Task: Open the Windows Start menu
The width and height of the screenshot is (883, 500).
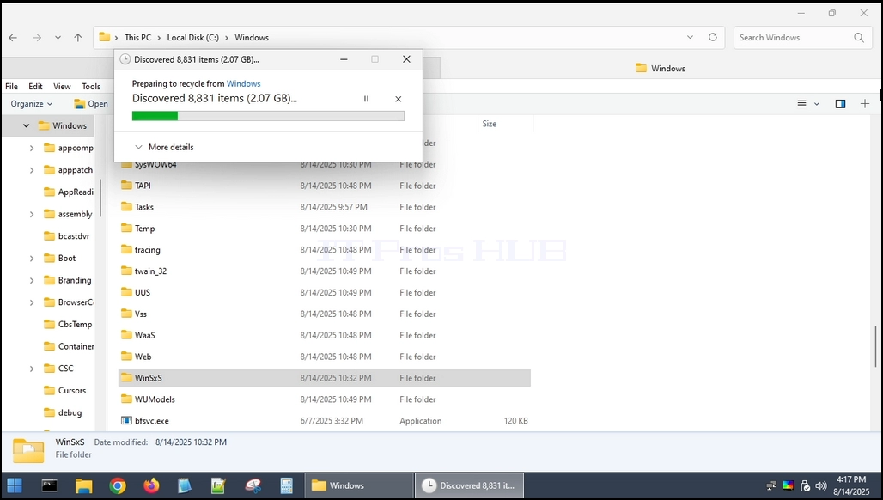Action: pos(14,485)
